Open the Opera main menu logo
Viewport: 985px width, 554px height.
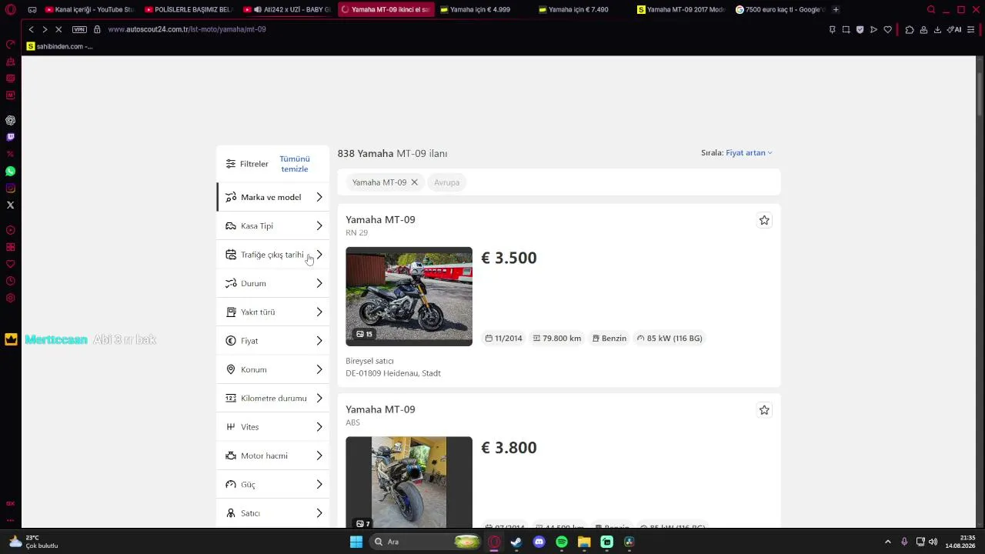click(11, 10)
